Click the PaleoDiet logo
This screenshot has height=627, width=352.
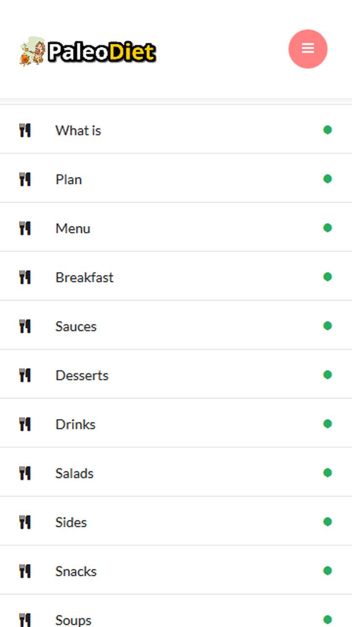point(88,51)
